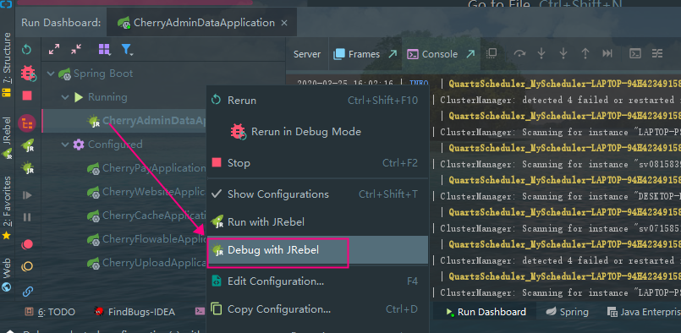This screenshot has height=333, width=681.
Task: Open the Group By grid dropdown in the dashboard toolbar
Action: 104,50
